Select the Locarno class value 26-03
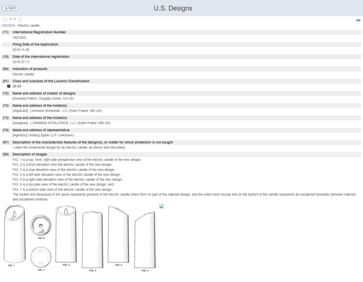The width and height of the screenshot is (363, 282). (17, 86)
